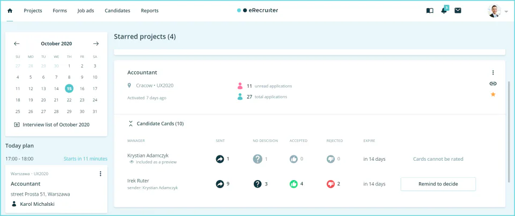Open notifications bell icon
The height and width of the screenshot is (216, 515).
pos(444,11)
